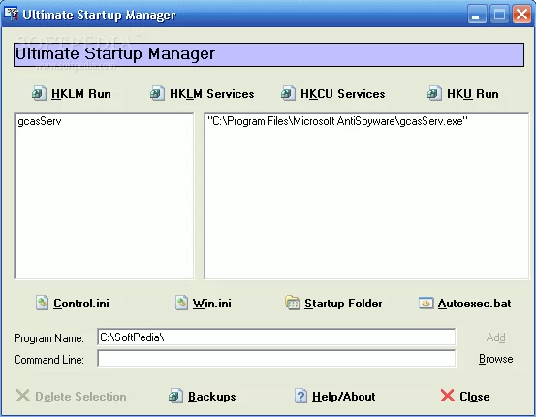Screen dimensions: 536x417
Task: Click the Browse button
Action: 495,359
